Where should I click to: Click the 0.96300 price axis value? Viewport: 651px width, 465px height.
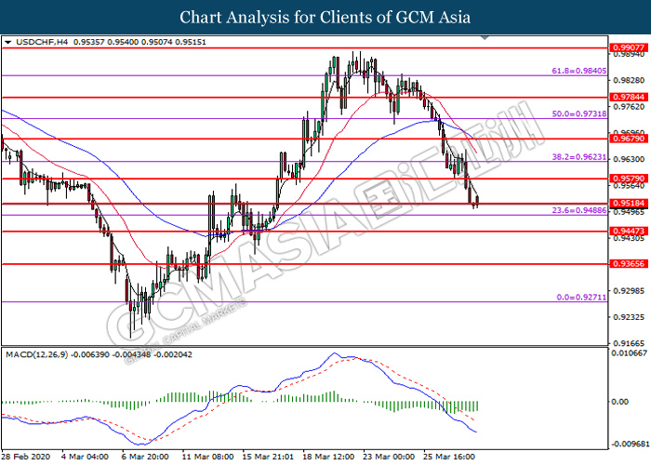[x=630, y=159]
